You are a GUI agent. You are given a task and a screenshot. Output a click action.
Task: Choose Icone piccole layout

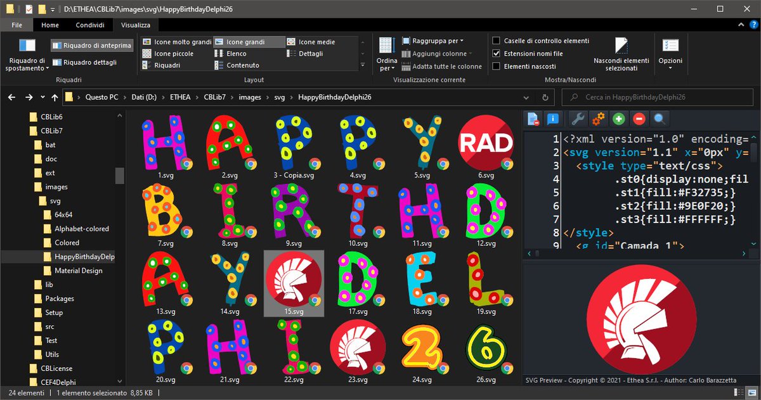tap(169, 53)
